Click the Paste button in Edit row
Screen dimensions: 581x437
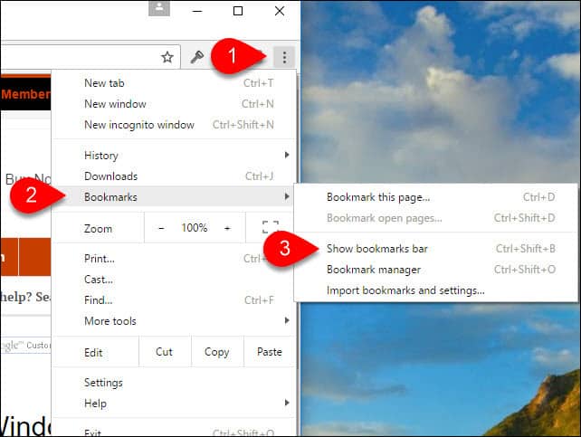click(x=270, y=351)
